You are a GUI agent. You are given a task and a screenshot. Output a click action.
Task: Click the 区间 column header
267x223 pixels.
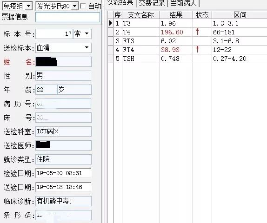pyautogui.click(x=240, y=15)
